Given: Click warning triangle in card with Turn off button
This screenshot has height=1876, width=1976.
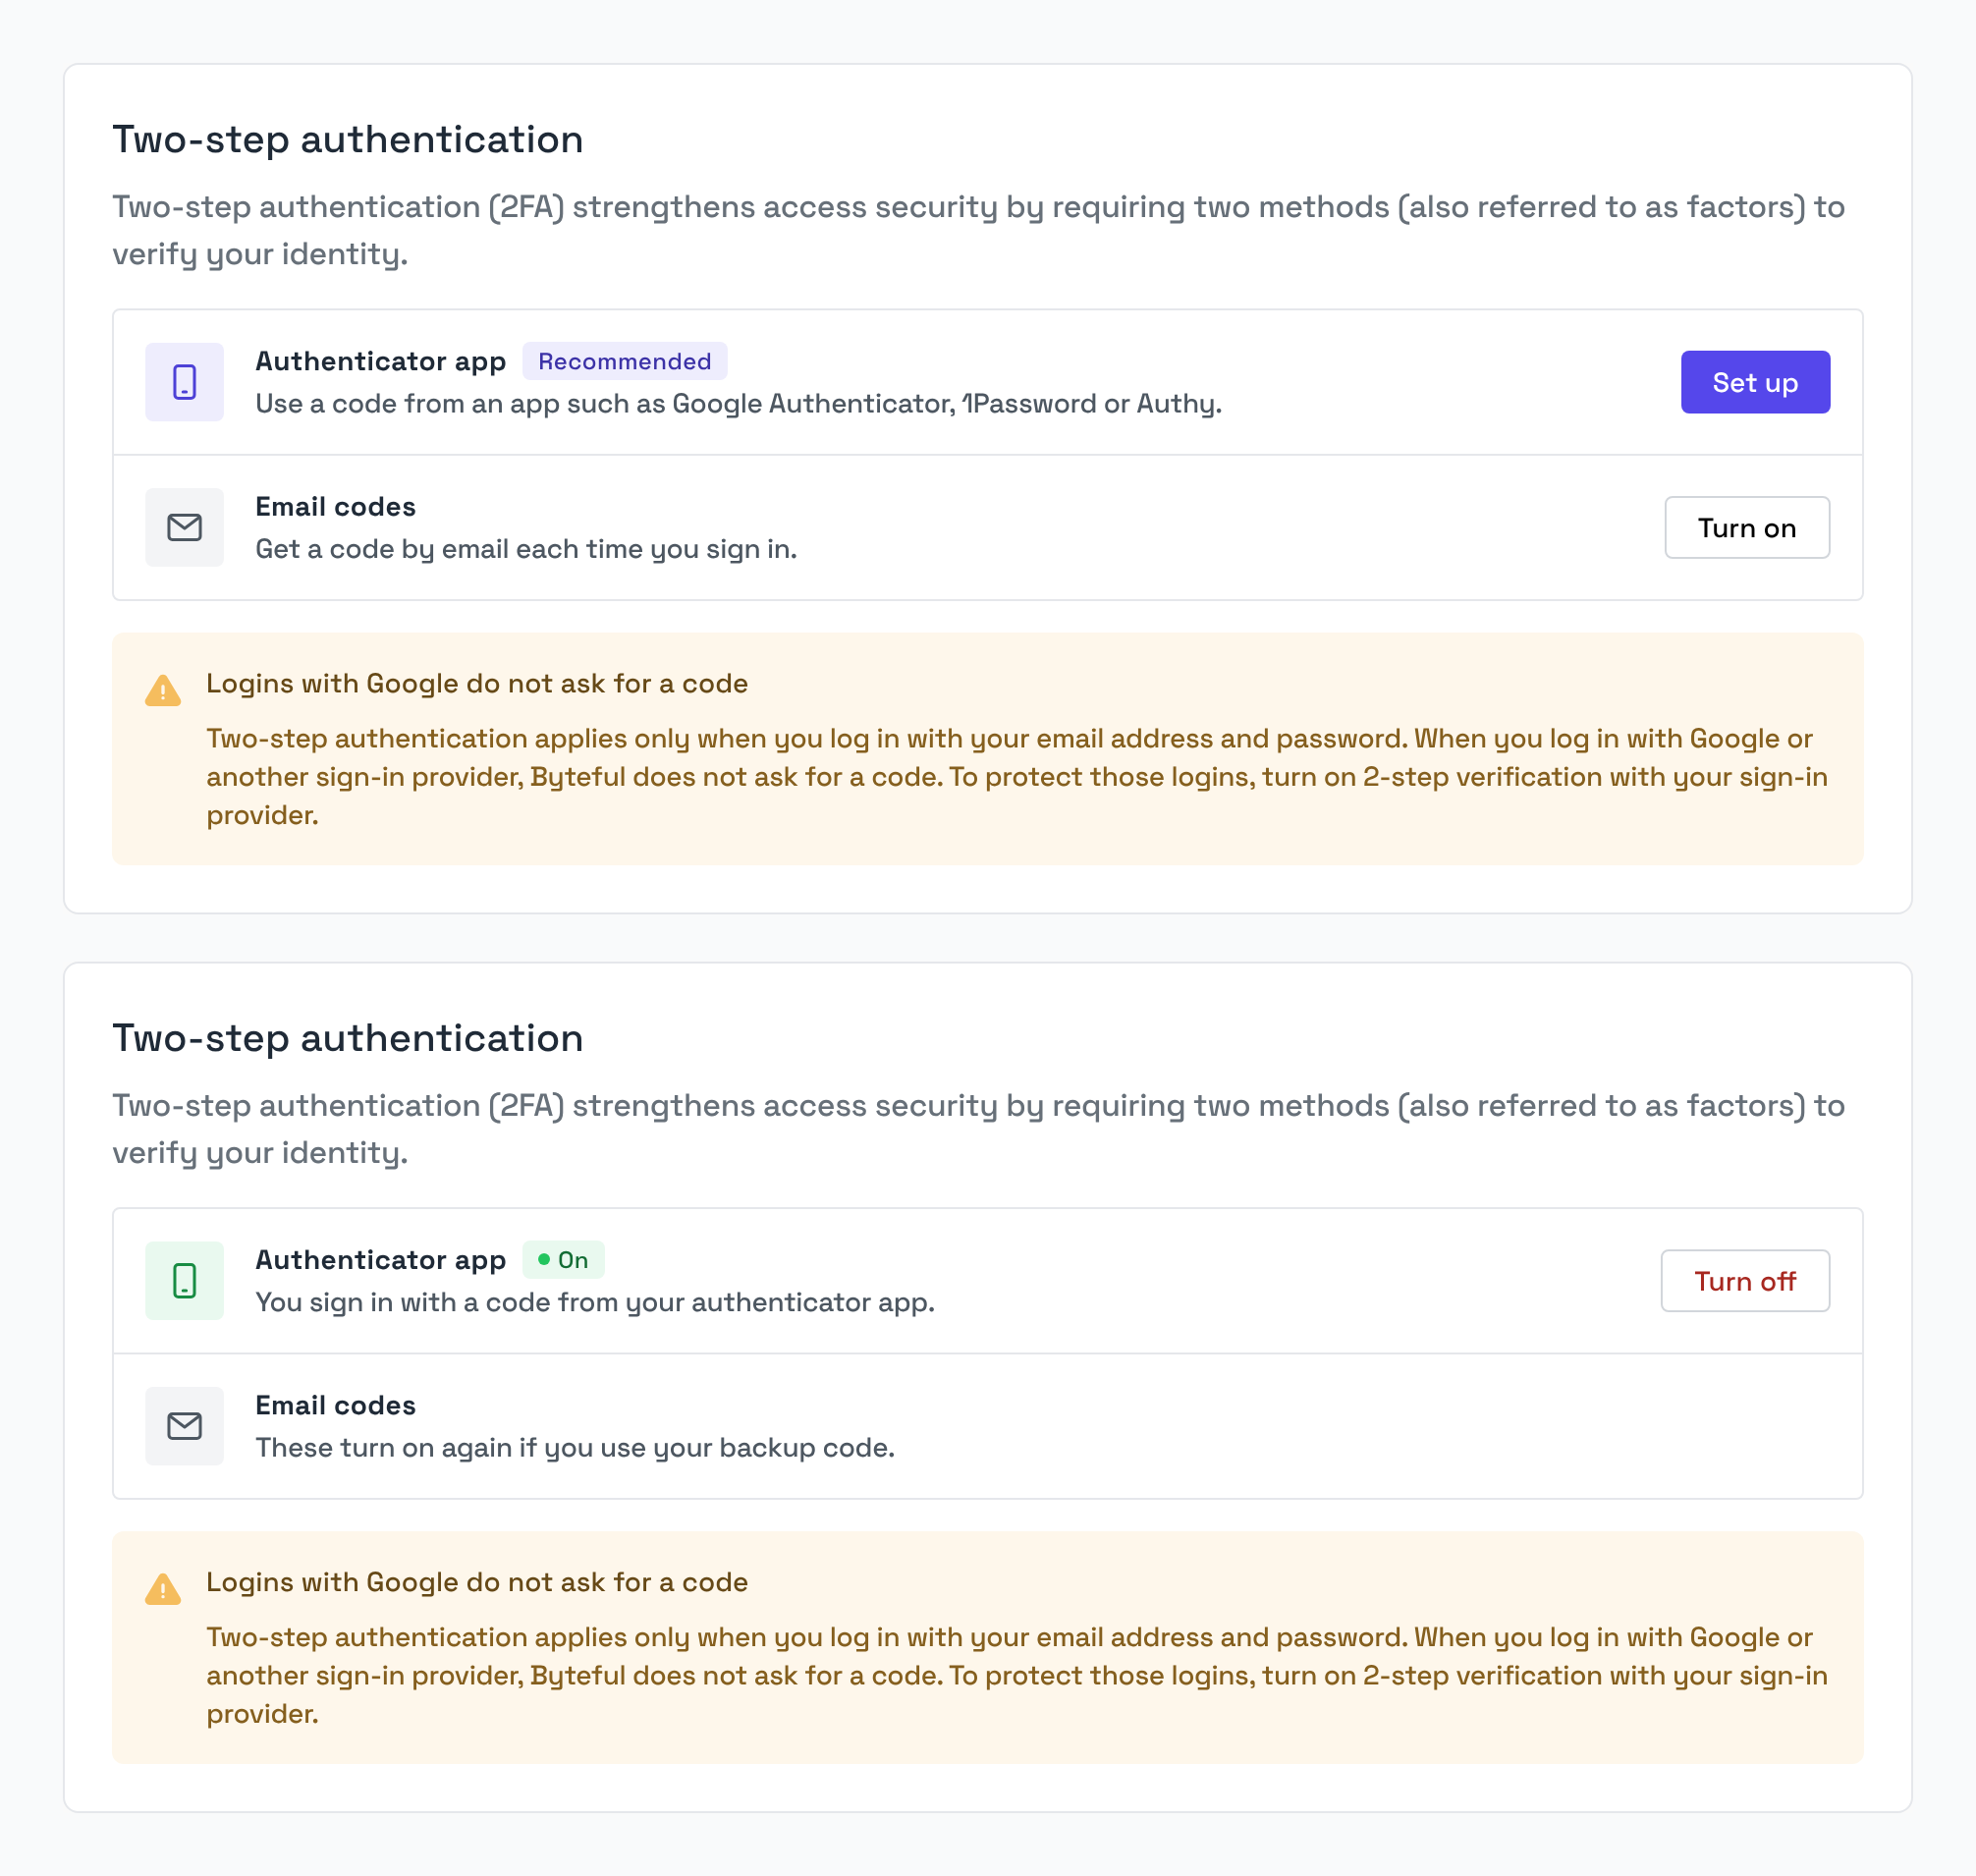Looking at the screenshot, I should coord(163,1589).
